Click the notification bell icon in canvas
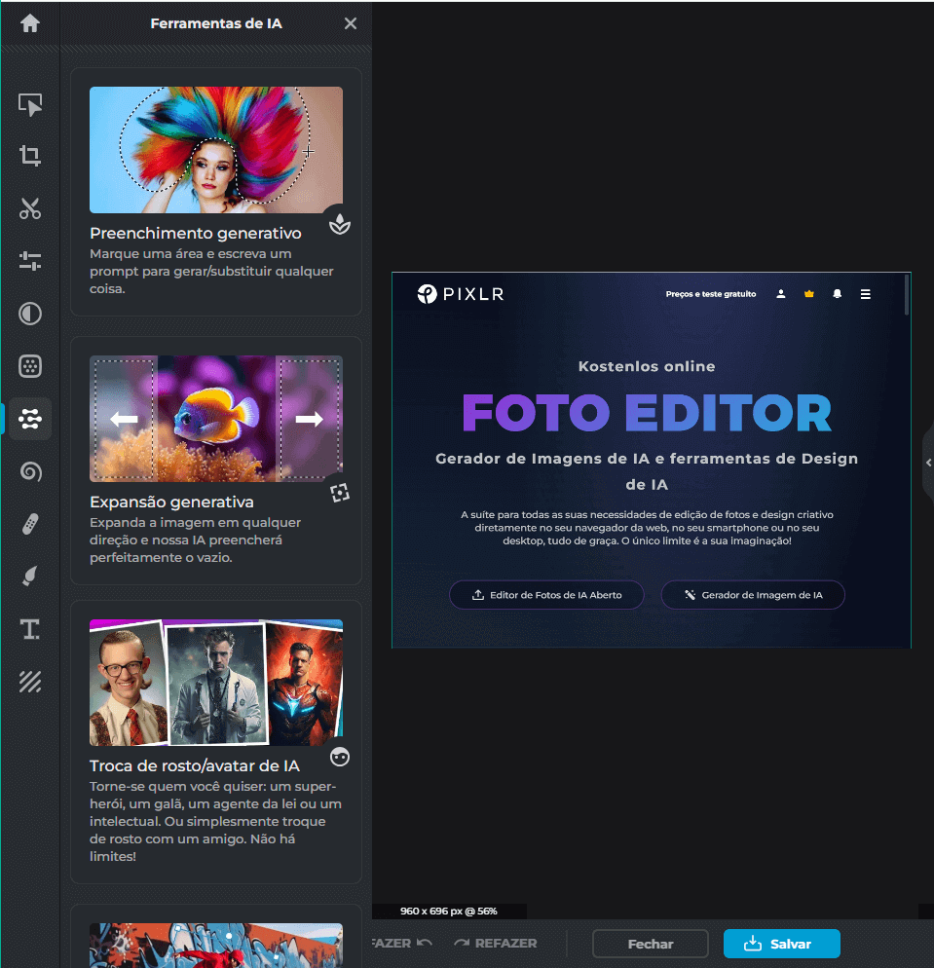Screen dimensions: 934x968 837,294
